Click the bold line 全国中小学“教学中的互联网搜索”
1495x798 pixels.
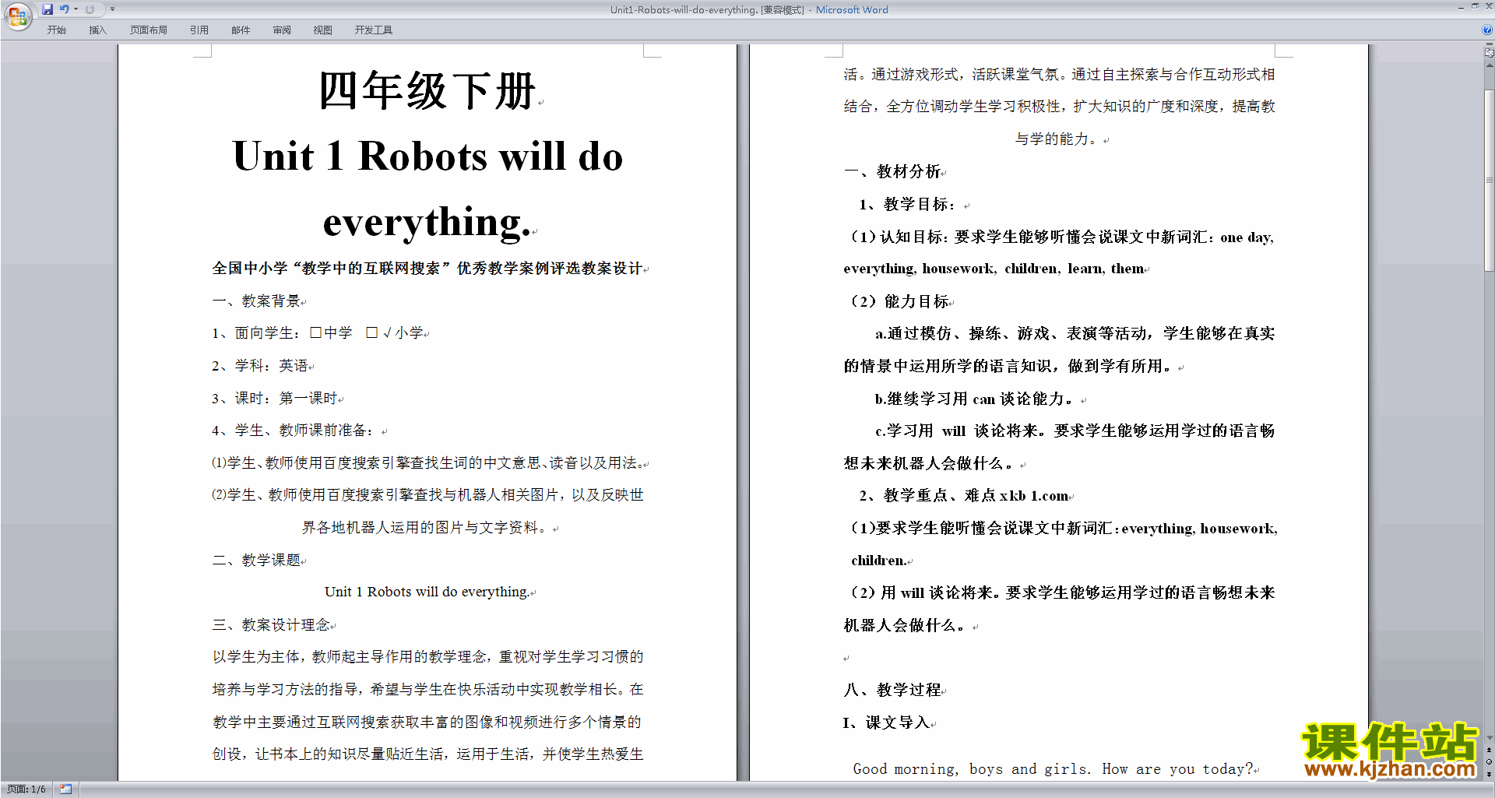click(x=427, y=269)
